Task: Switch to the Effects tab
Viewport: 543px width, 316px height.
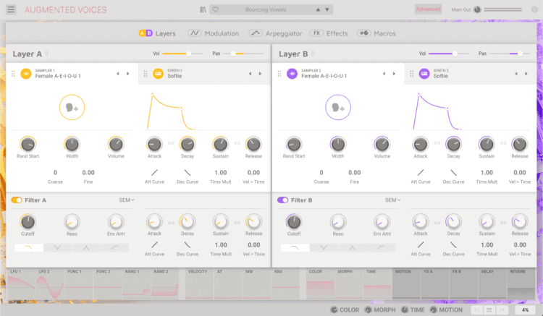Action: click(329, 33)
